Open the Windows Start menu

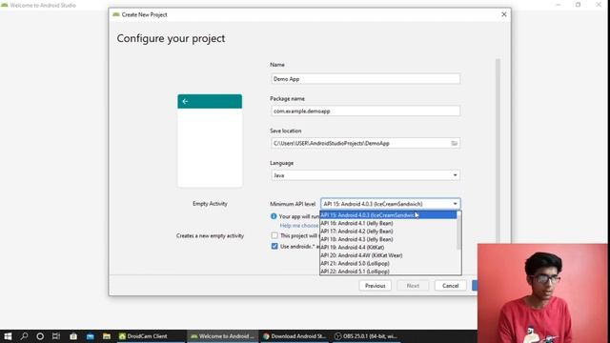[x=8, y=336]
